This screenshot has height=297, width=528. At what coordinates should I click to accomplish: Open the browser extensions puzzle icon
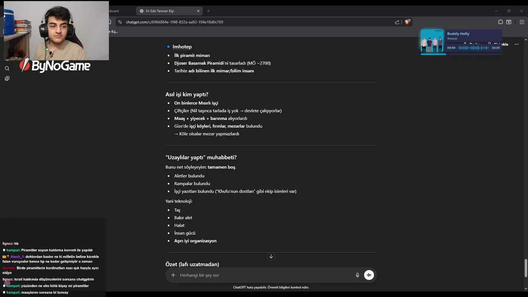click(x=500, y=22)
